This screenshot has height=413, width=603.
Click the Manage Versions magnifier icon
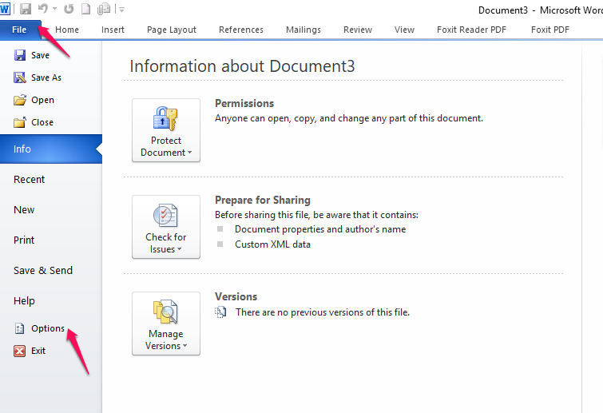point(165,312)
